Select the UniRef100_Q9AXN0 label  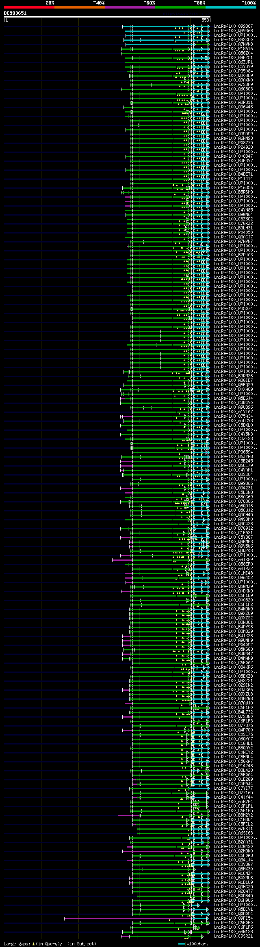coord(233,80)
